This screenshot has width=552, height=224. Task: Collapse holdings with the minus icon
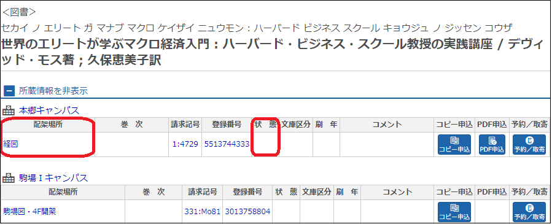click(9, 91)
